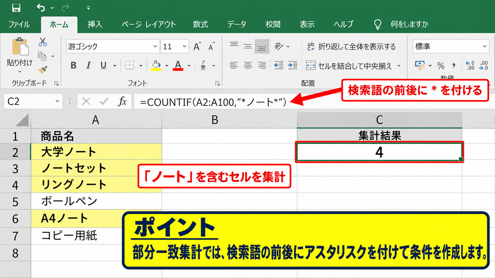This screenshot has width=495, height=278.
Task: Decrease font size with the small A icon
Action: point(212,46)
